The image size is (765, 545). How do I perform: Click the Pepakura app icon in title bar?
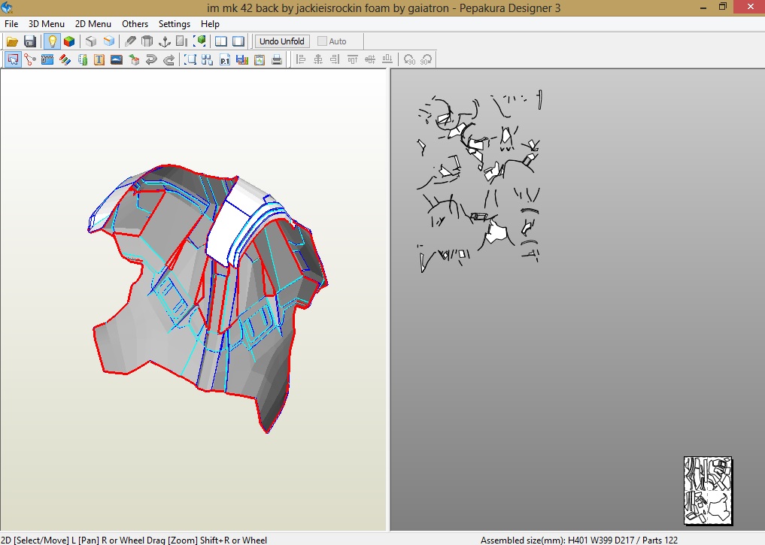pos(7,8)
